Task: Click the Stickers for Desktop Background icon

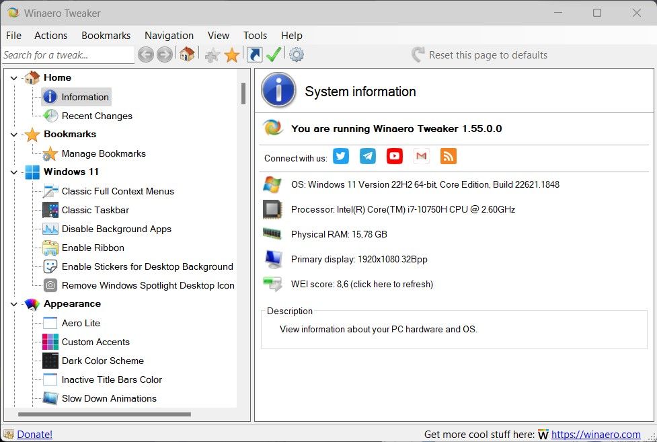Action: coord(50,266)
